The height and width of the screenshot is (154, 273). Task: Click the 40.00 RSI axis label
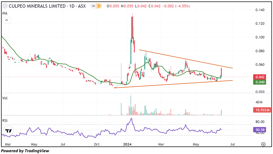[260, 133]
